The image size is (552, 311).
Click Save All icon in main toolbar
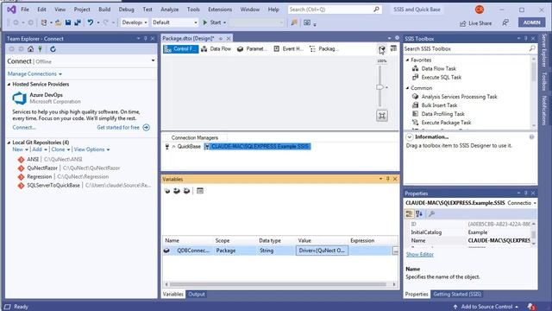pyautogui.click(x=77, y=22)
